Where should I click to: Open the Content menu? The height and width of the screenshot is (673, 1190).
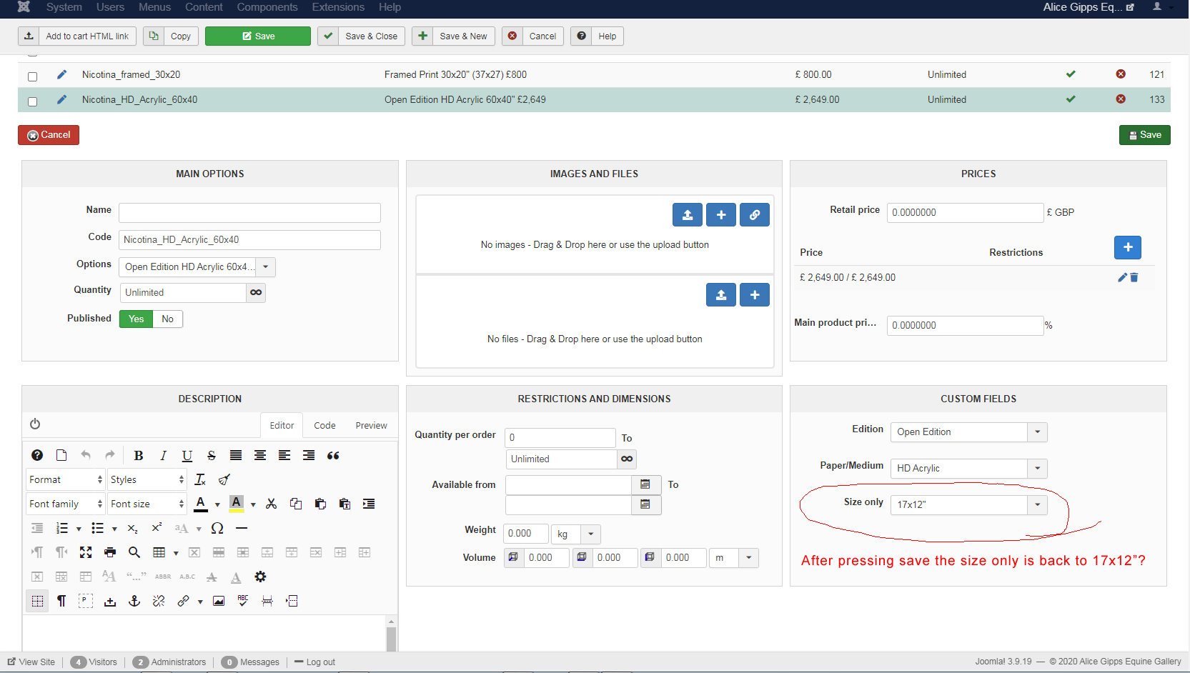click(204, 7)
